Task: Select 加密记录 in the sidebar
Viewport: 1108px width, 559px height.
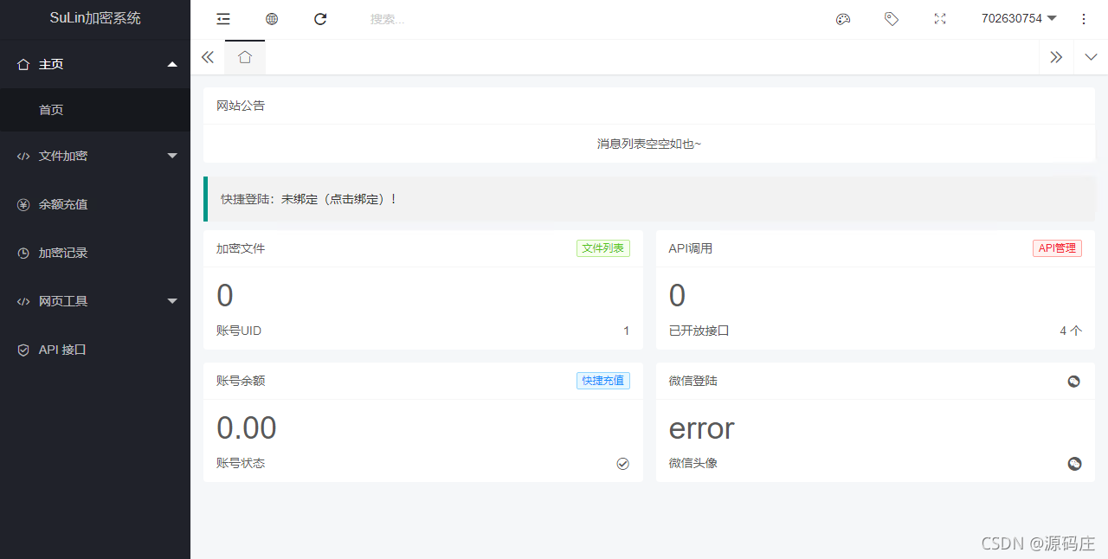Action: pos(95,253)
